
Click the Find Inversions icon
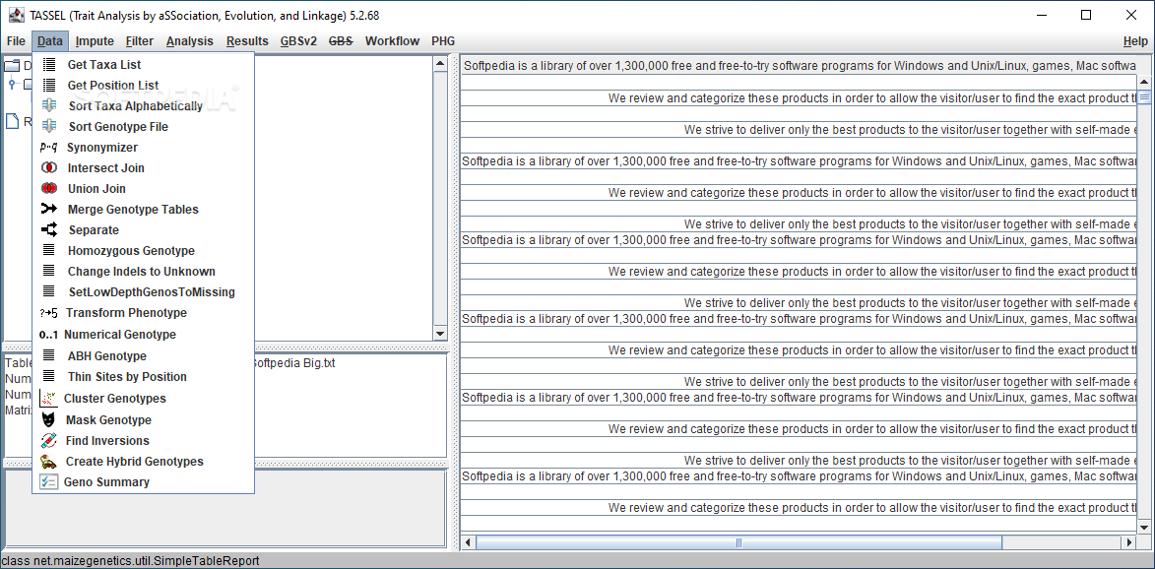(48, 441)
